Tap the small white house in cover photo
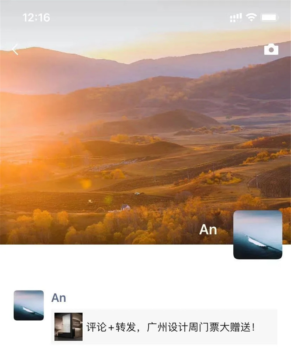This screenshot has width=291, height=350. click(x=125, y=207)
